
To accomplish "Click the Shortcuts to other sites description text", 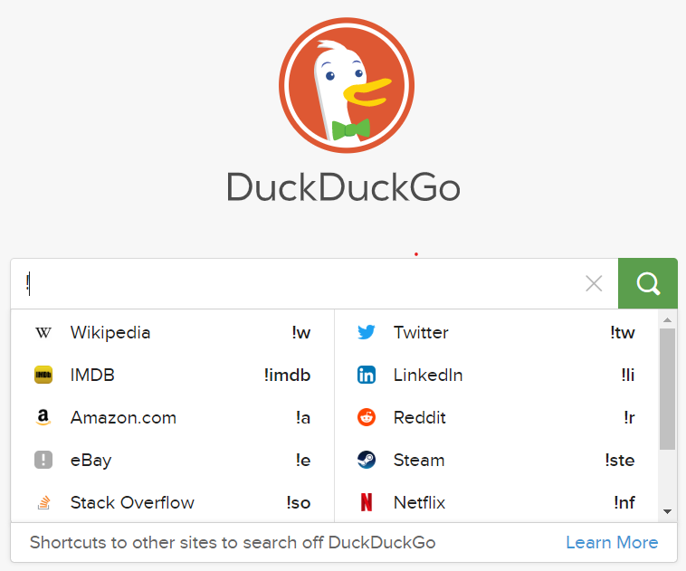I will (x=233, y=543).
